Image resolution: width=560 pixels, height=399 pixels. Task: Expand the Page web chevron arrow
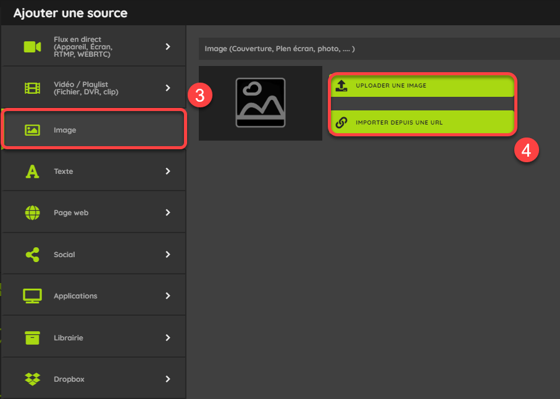point(168,213)
